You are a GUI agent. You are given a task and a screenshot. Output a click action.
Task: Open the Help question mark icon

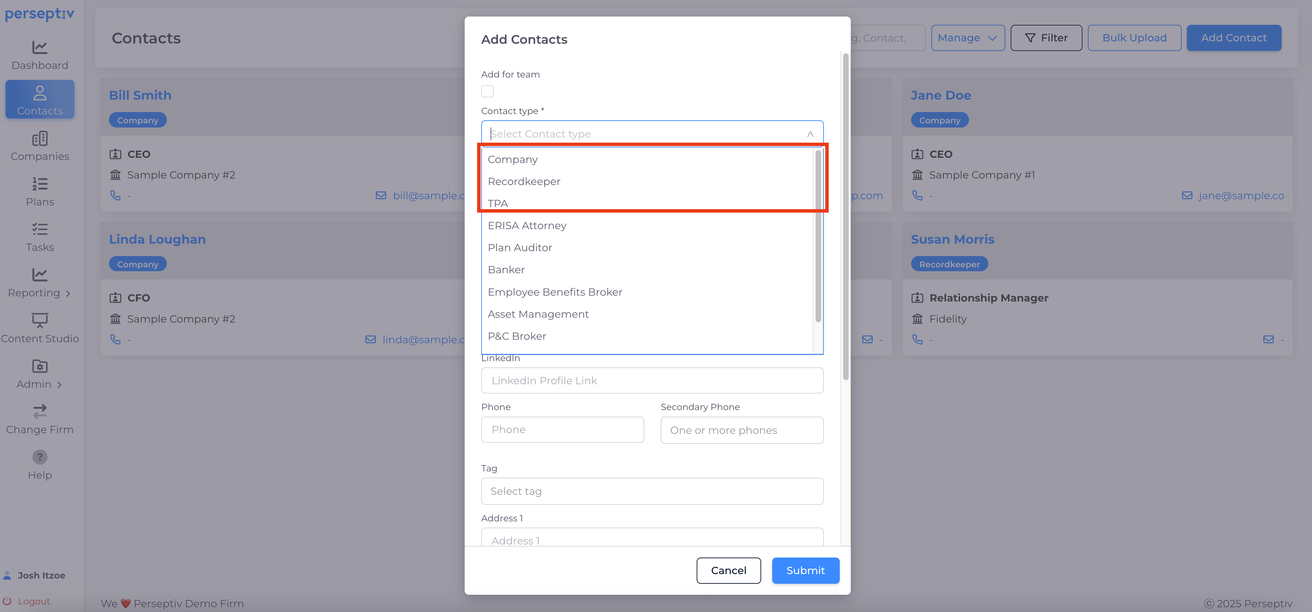click(x=40, y=457)
